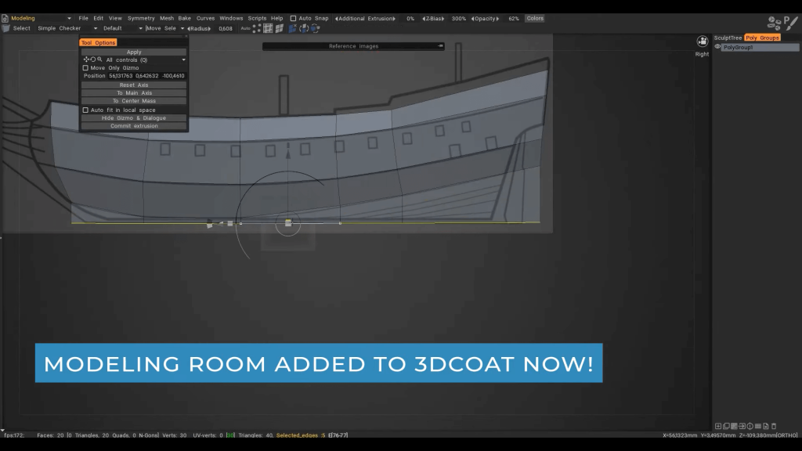The image size is (802, 451).
Task: Open the Default dropdown
Action: [x=141, y=29]
